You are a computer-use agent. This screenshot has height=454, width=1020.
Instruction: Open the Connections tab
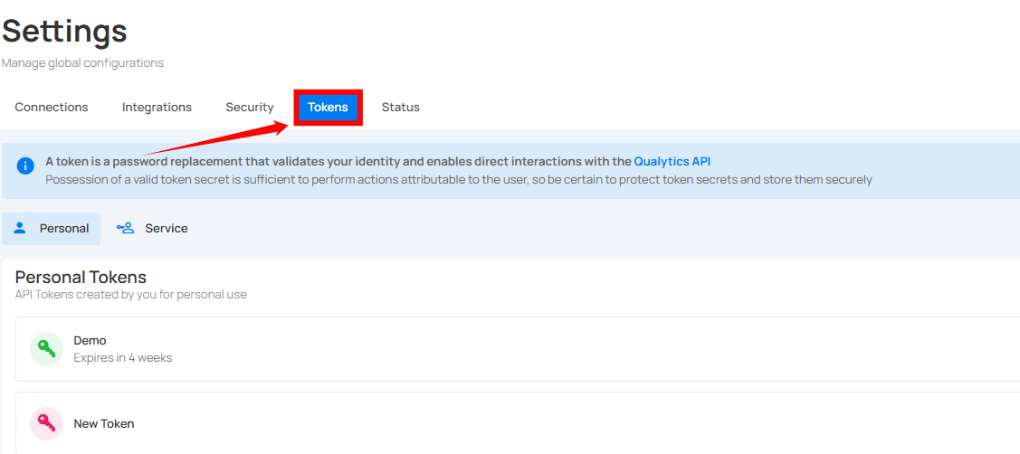(x=52, y=107)
